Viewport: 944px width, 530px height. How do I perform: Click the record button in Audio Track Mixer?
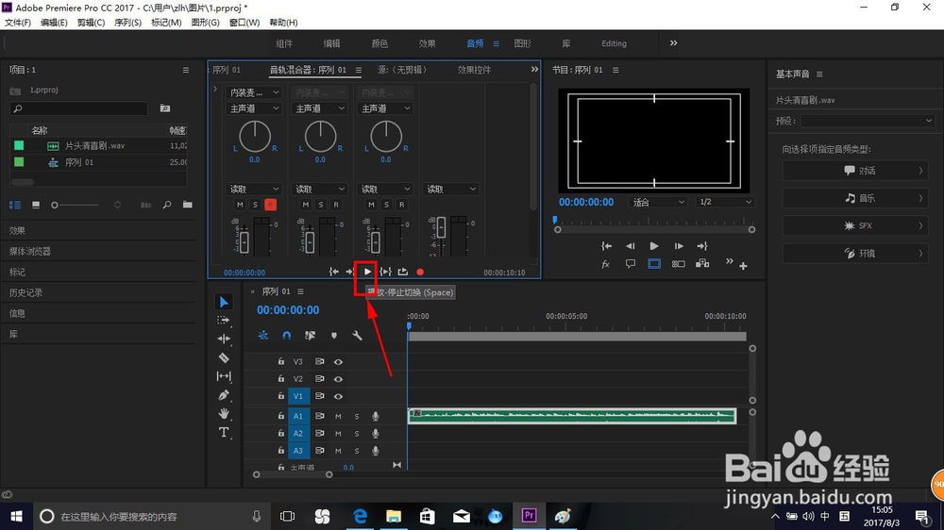click(x=420, y=272)
